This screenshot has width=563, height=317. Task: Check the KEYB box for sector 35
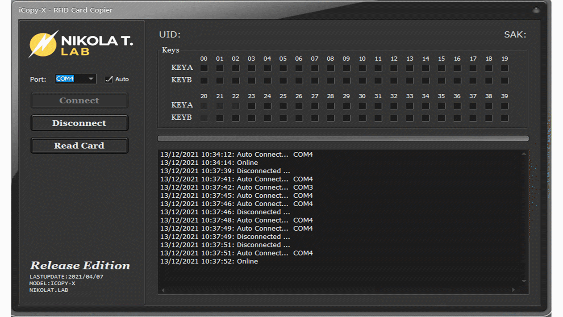pos(442,118)
